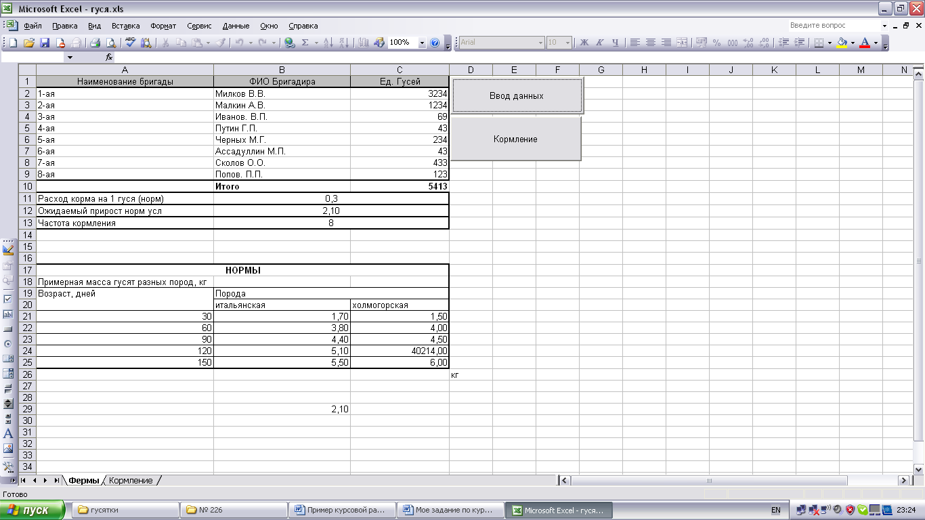The image size is (925, 520).
Task: Expand the AutoSum functions dropdown arrow
Action: click(x=316, y=43)
